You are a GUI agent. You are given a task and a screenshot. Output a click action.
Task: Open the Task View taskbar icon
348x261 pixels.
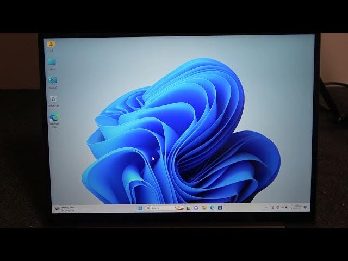click(x=188, y=208)
